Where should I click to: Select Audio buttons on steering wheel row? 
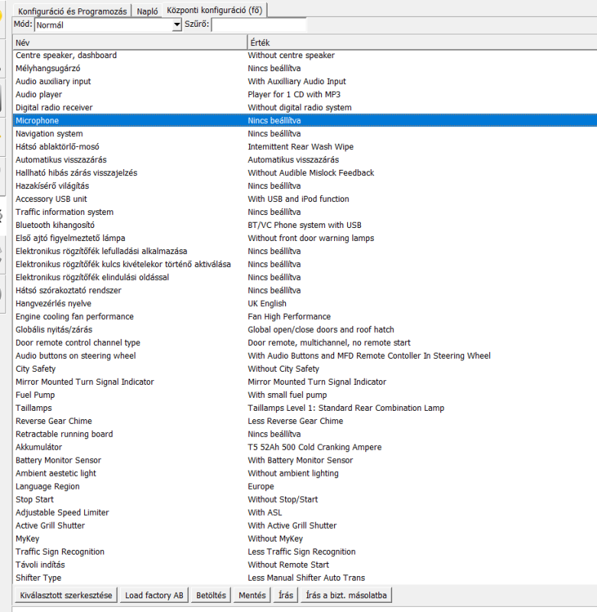coord(305,356)
